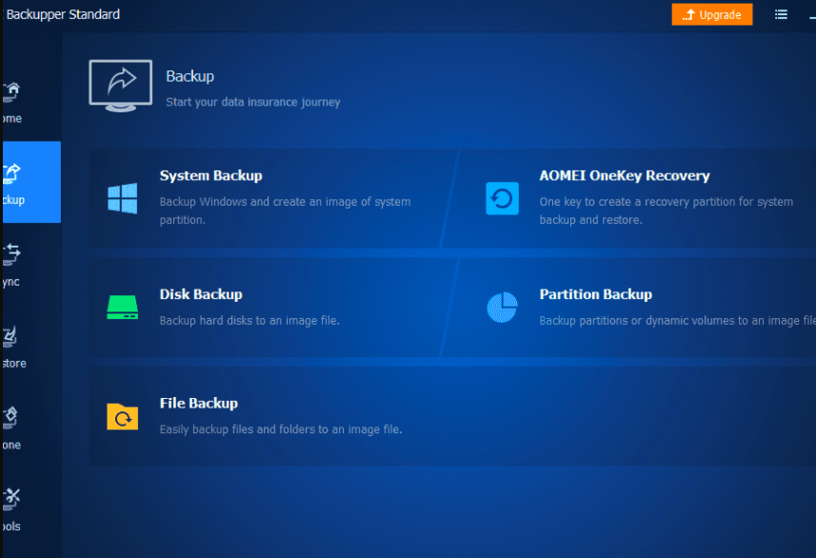
Task: Open the Home section in sidebar
Action: [31, 101]
